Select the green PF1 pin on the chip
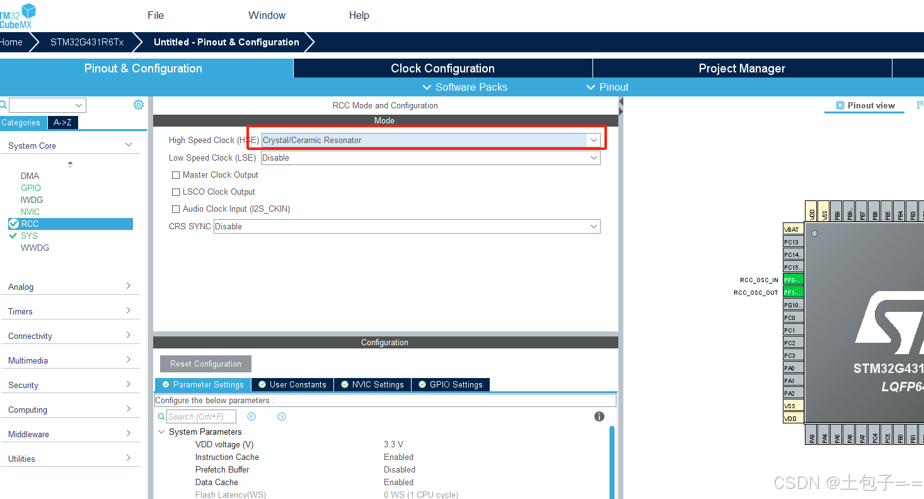924x499 pixels. pyautogui.click(x=793, y=292)
